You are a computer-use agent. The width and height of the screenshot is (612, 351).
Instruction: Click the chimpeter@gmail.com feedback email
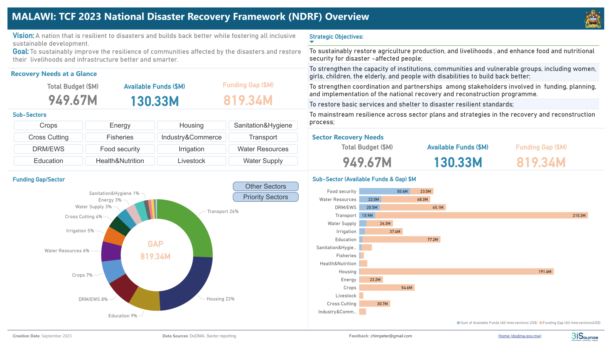[x=391, y=336]
